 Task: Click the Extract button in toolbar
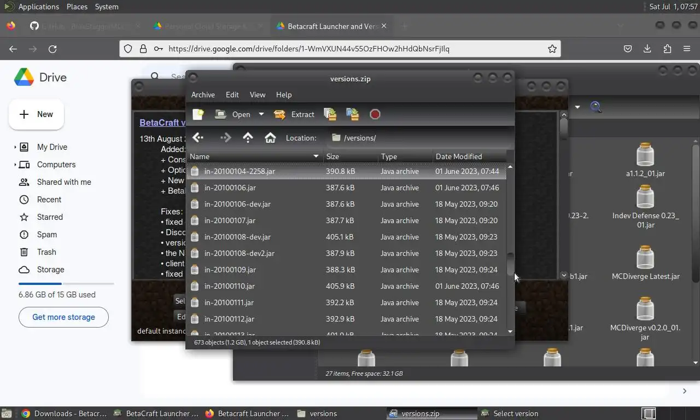point(294,114)
